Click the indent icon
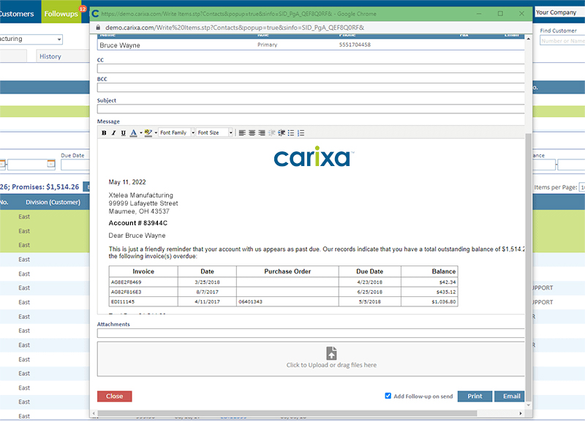Screen dimensions: 585x422 pyautogui.click(x=282, y=133)
